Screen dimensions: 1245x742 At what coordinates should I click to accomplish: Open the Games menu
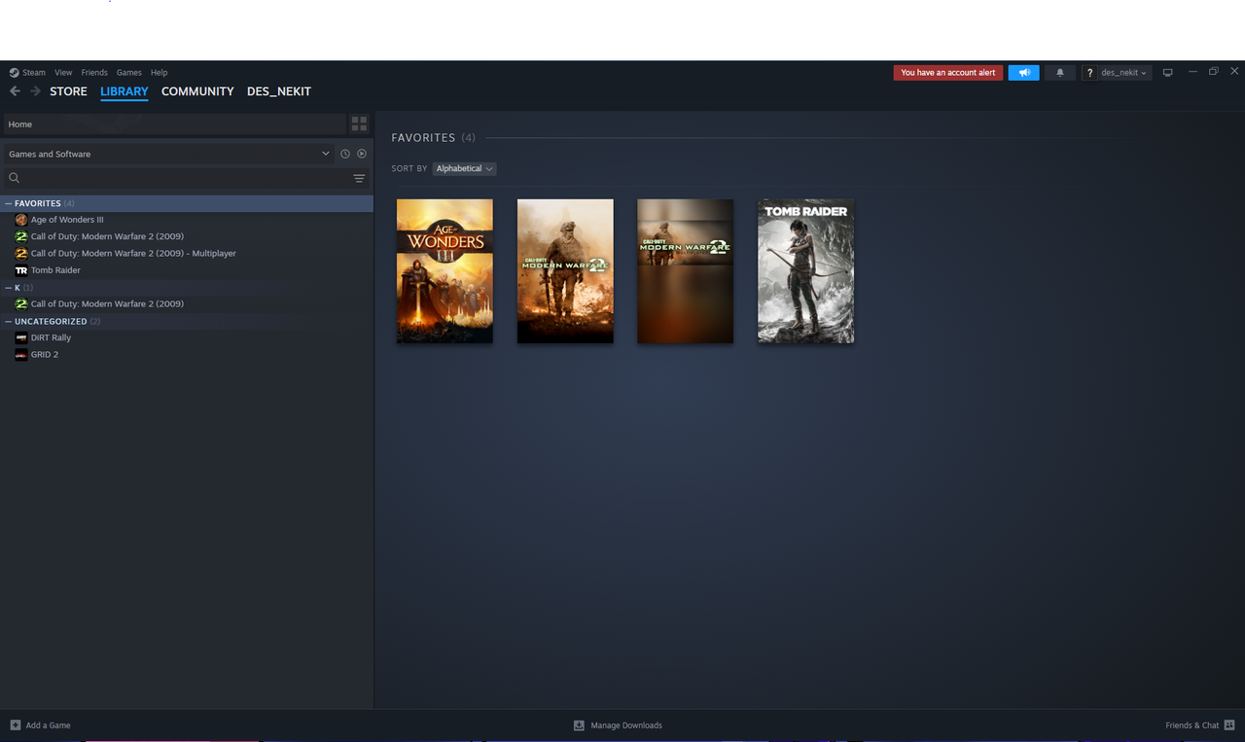click(129, 73)
